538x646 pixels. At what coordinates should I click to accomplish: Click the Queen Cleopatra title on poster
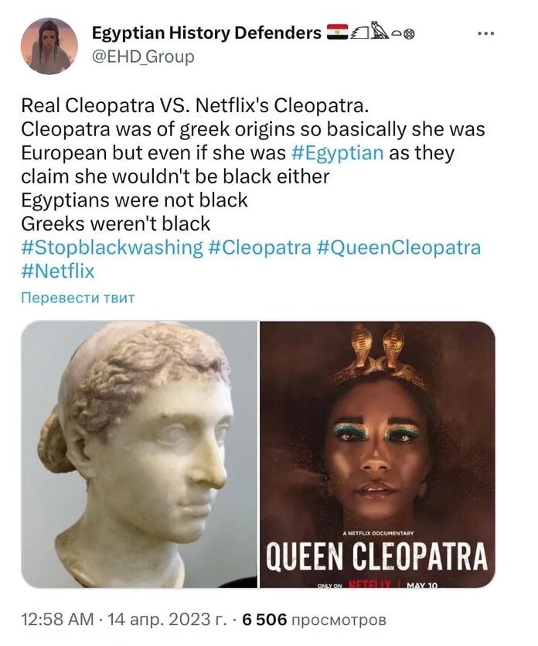[376, 557]
